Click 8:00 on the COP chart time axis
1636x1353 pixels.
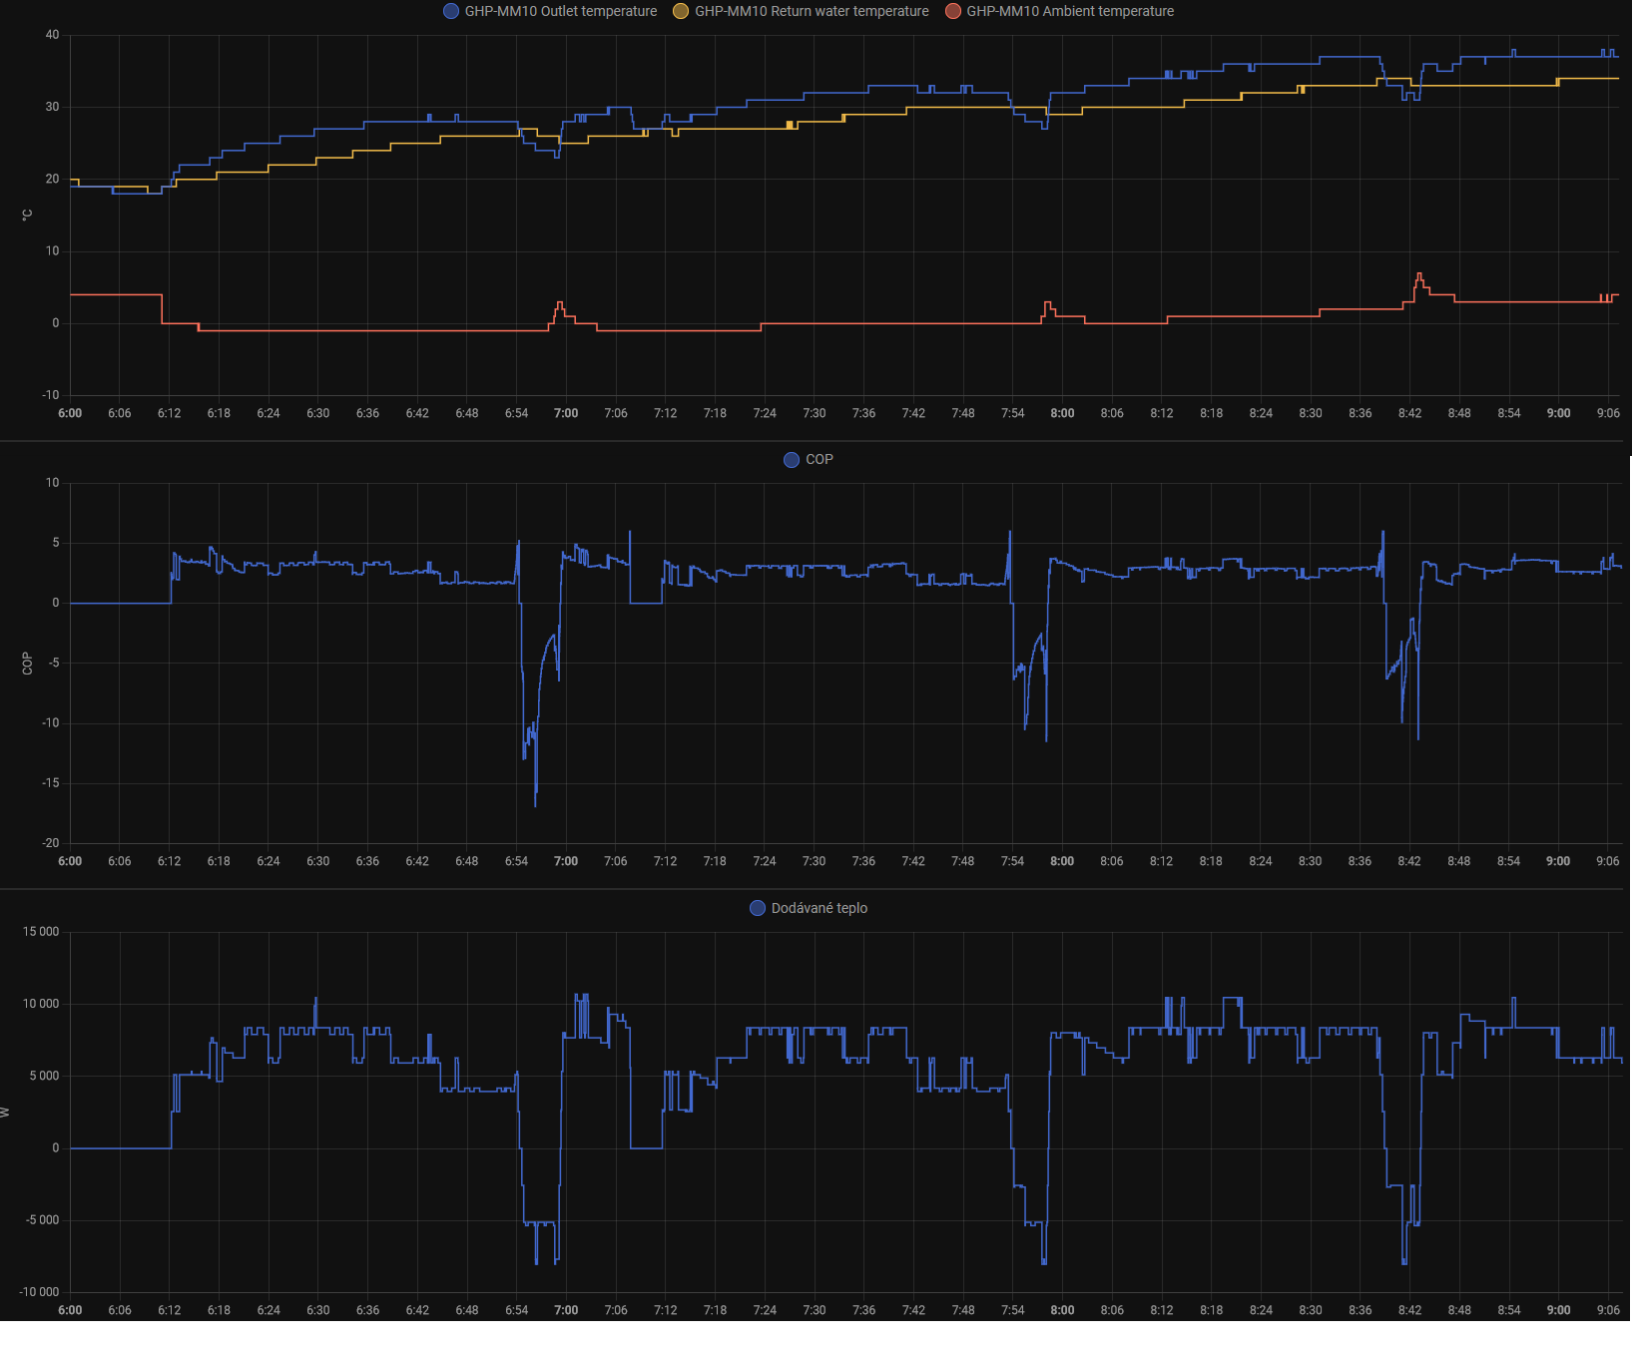point(1062,861)
